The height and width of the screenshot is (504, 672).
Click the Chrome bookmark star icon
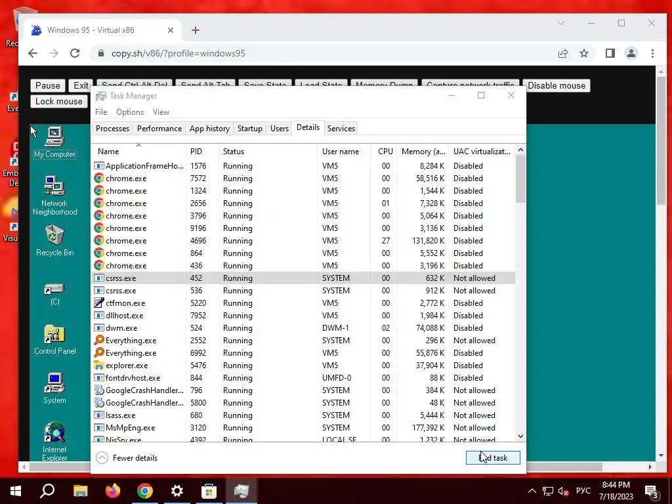(x=583, y=53)
